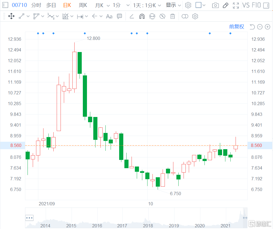Select the move crosshair tool
The image size is (273, 229).
[x=11, y=16]
